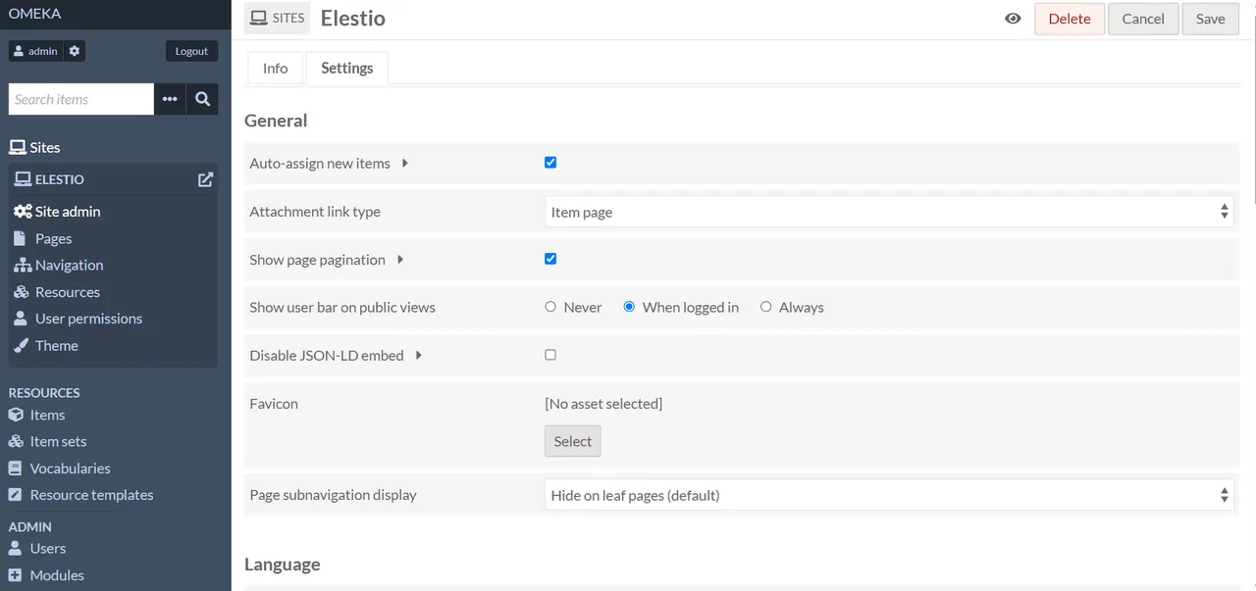Image resolution: width=1256 pixels, height=591 pixels.
Task: Click the Theme paintbrush icon
Action: click(x=22, y=345)
